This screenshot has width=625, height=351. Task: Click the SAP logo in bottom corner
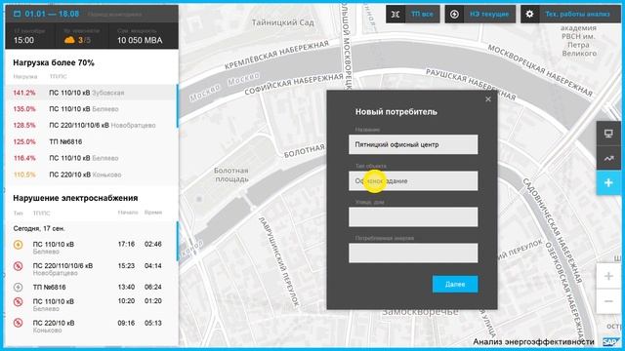pos(610,342)
